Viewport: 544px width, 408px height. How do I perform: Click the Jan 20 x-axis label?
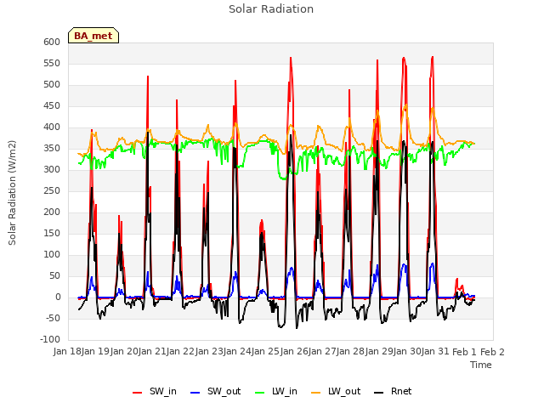click(123, 352)
